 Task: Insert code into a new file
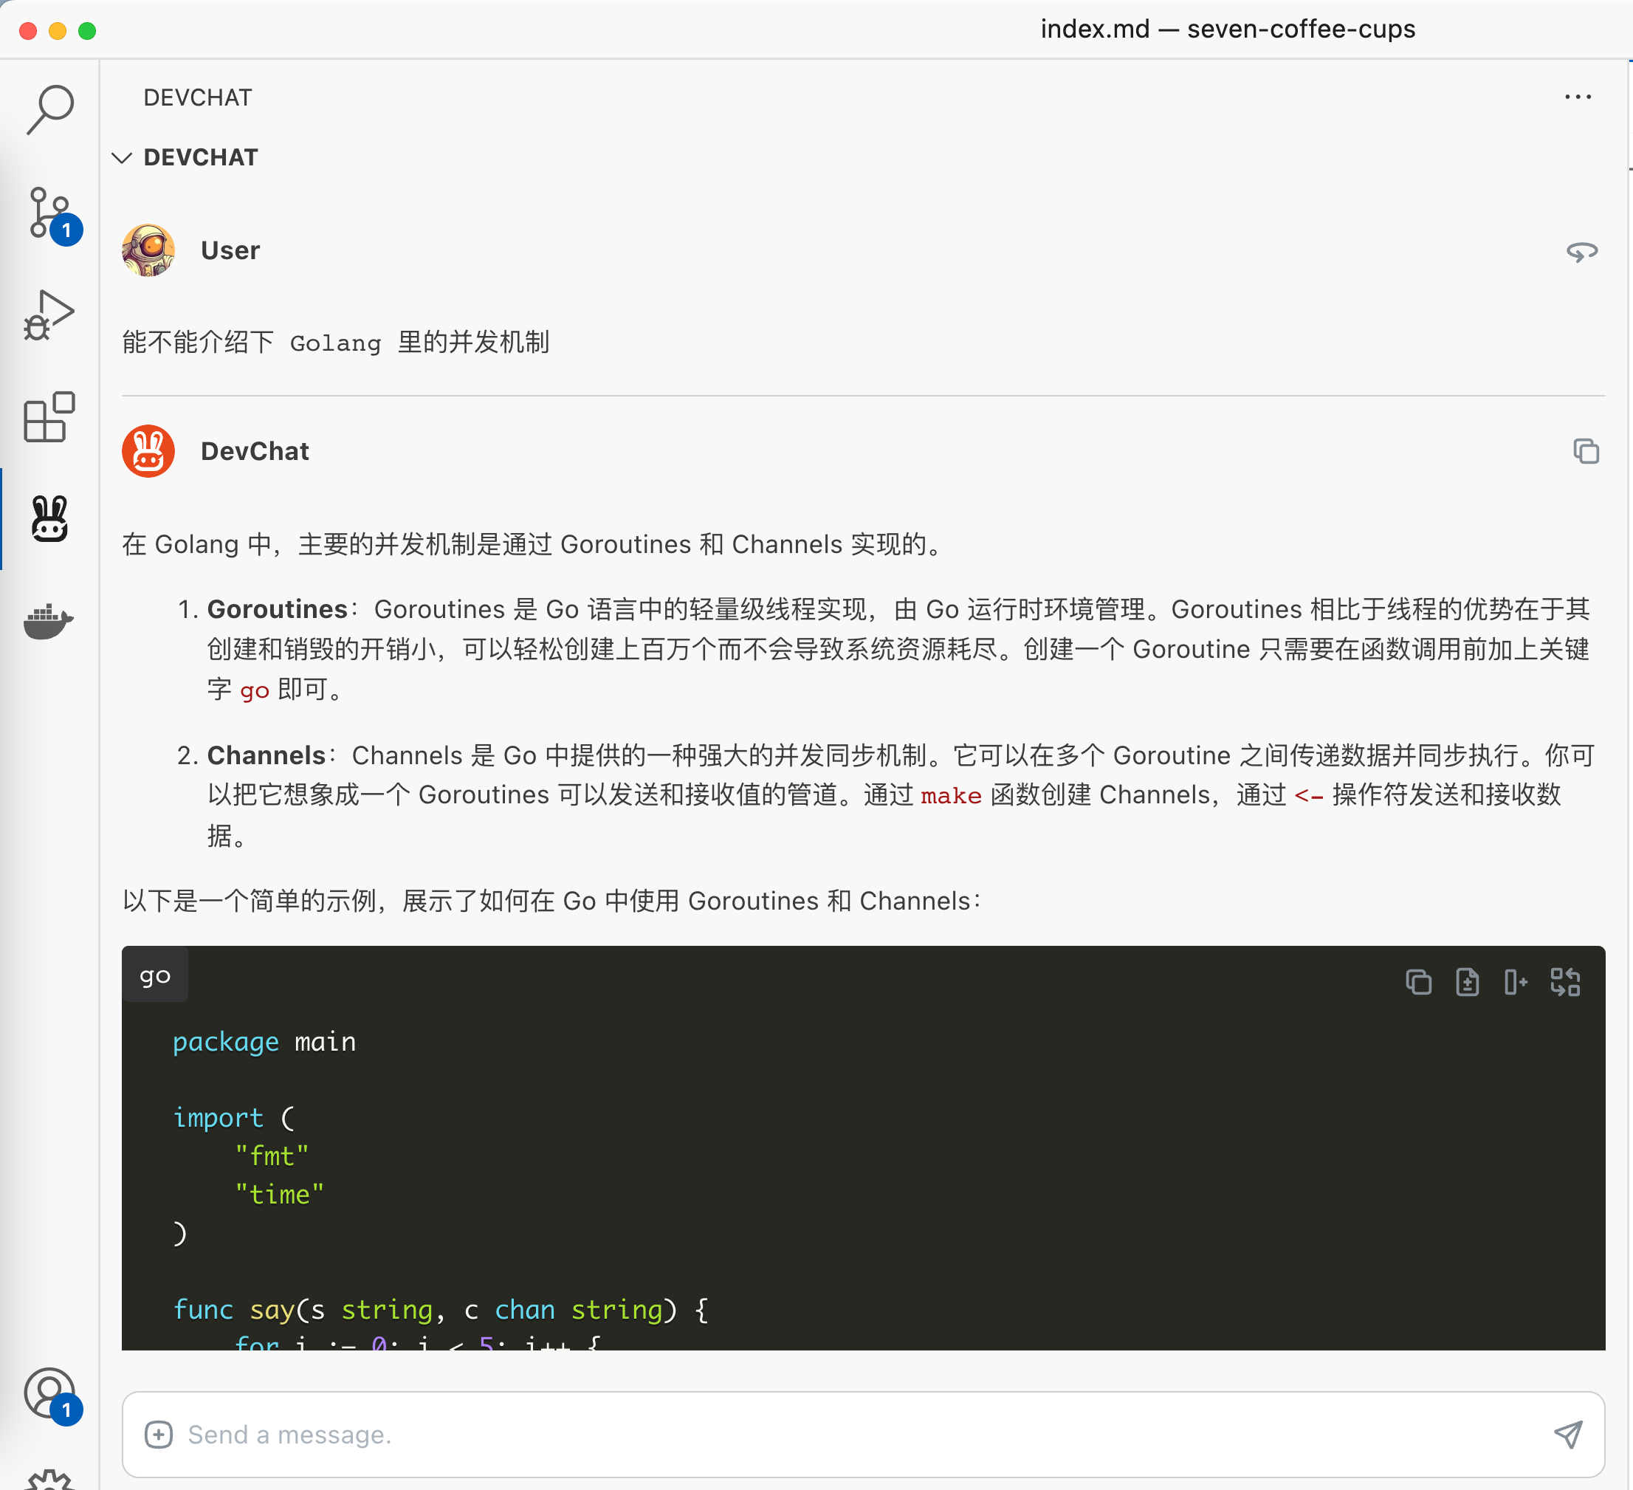click(x=1468, y=982)
